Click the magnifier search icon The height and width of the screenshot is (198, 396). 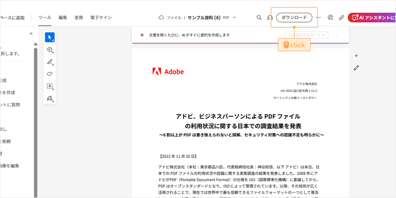(x=259, y=17)
